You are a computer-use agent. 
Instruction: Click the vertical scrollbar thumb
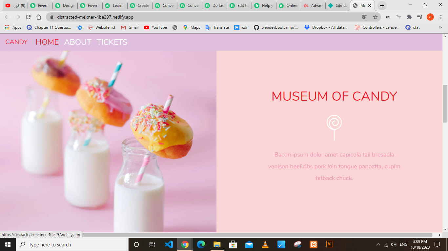click(445, 103)
